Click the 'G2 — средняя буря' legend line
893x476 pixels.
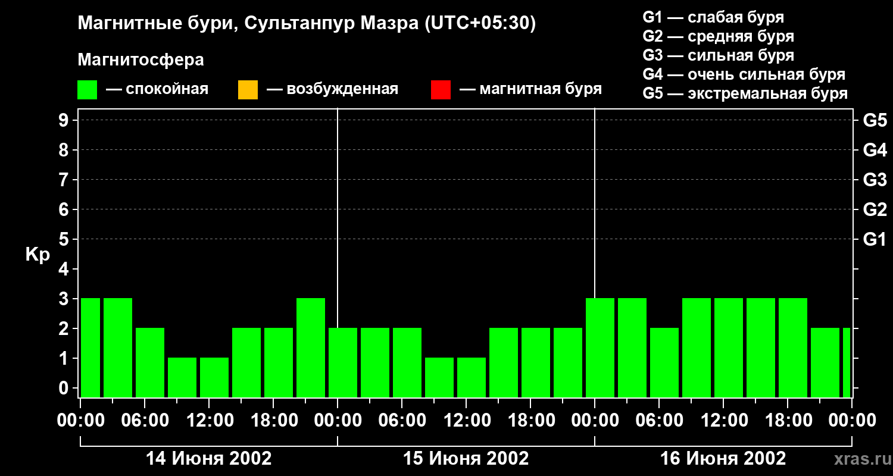[719, 36]
